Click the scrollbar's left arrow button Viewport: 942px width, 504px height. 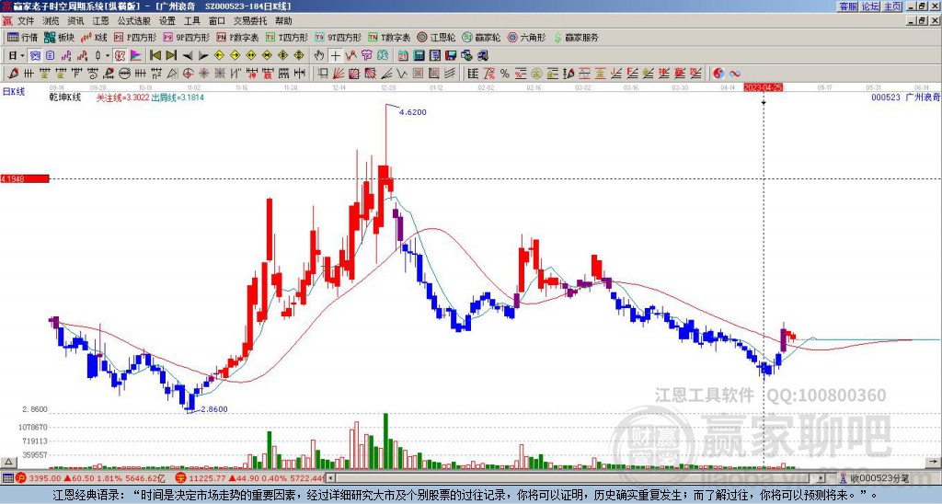click(x=331, y=478)
